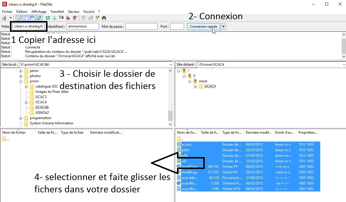The height and width of the screenshot is (202, 346).
Task: Click the reconnect to last server icon
Action: [x=75, y=18]
